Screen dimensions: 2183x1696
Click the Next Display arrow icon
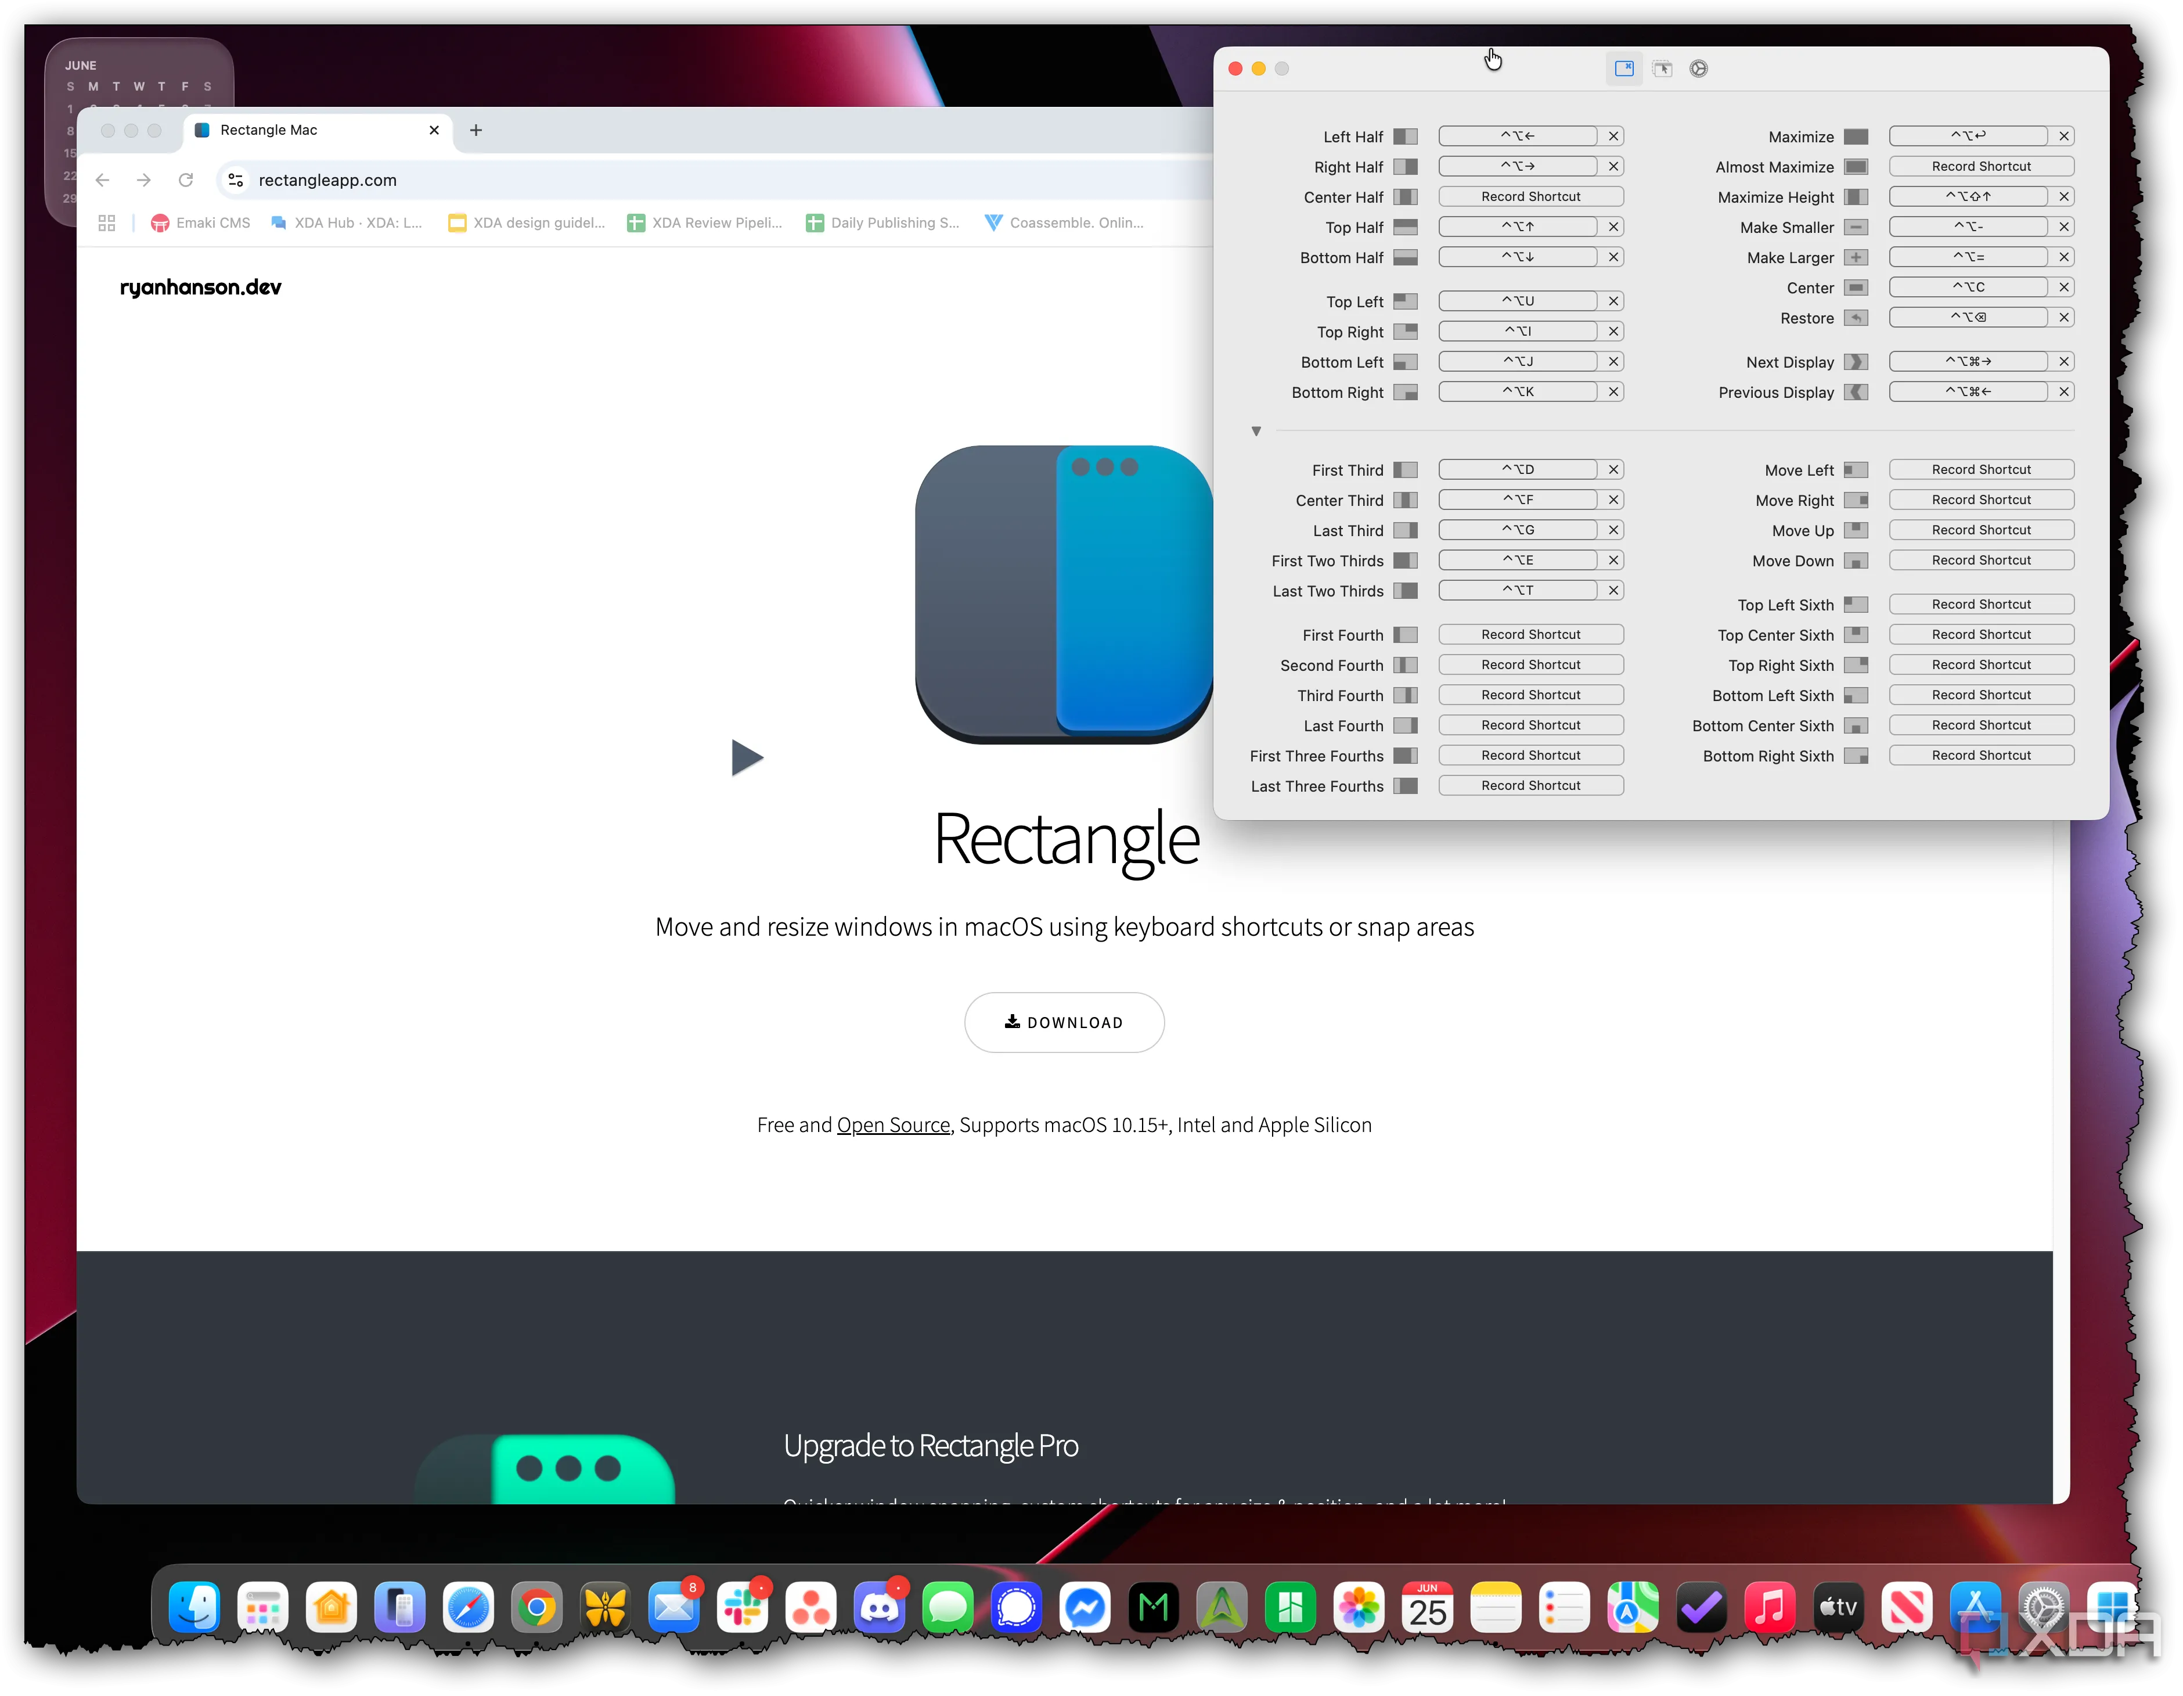pos(1856,361)
